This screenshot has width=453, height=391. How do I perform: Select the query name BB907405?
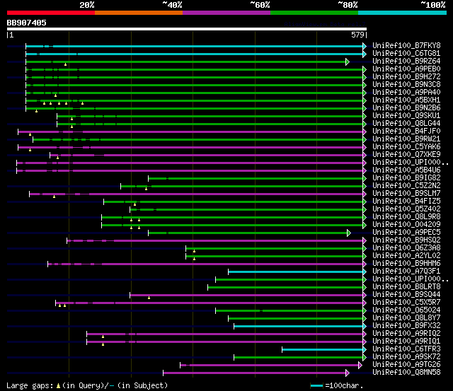click(27, 23)
